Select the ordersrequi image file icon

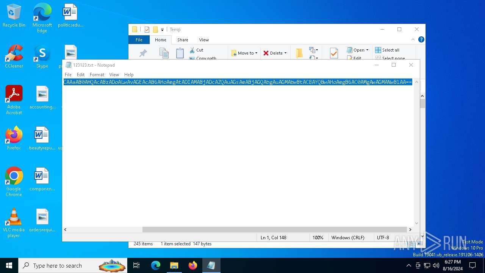[42, 220]
